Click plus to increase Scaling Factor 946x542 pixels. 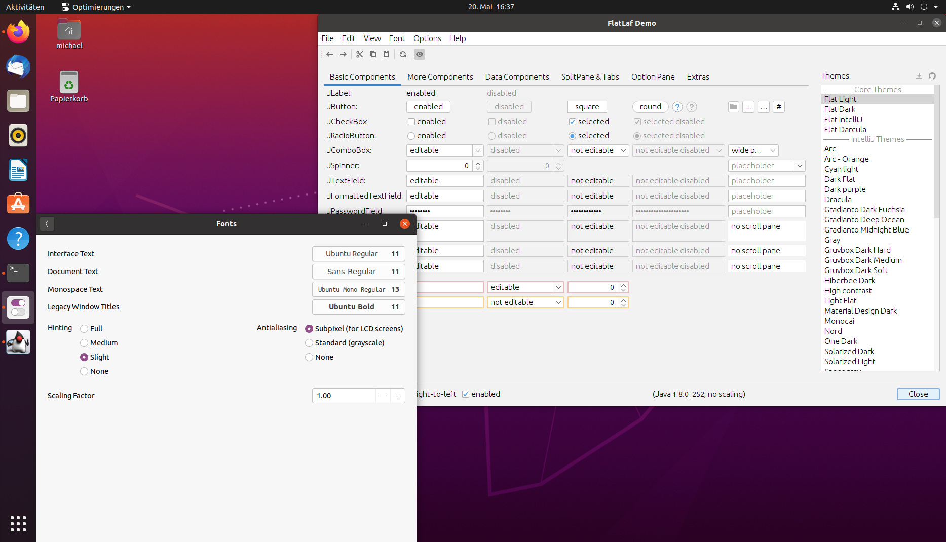coord(398,396)
